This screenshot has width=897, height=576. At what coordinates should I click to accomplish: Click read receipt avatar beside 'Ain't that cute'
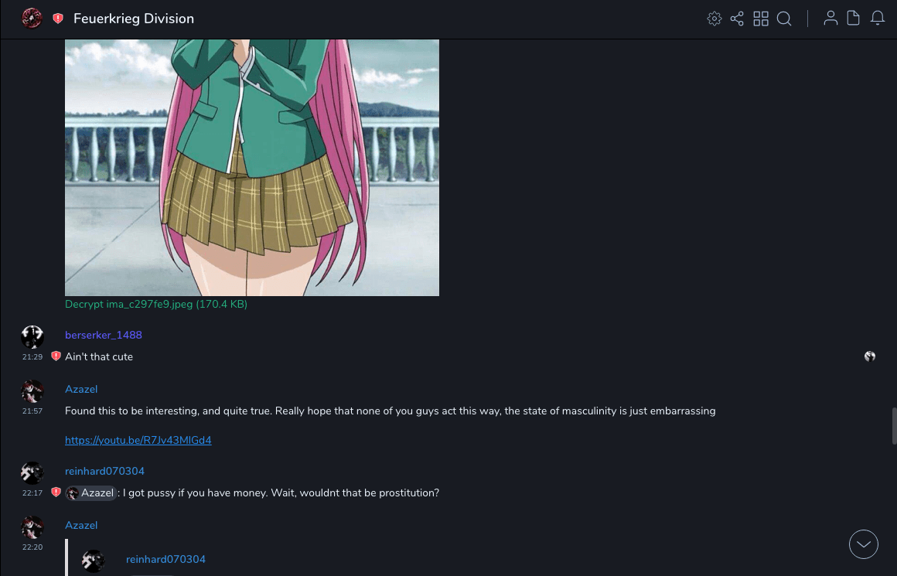[869, 356]
